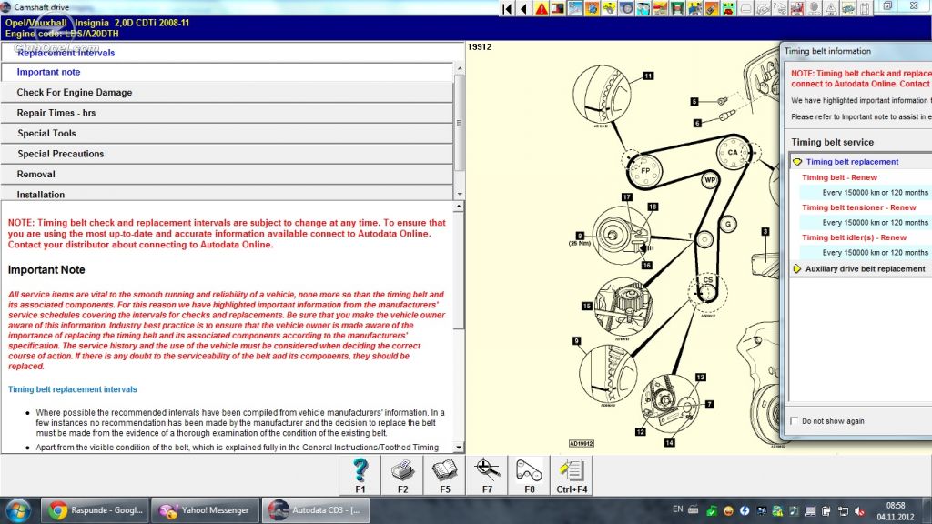Viewport: 932px width, 524px height.
Task: Click the Ctrl+F4 notes document icon
Action: pyautogui.click(x=572, y=475)
